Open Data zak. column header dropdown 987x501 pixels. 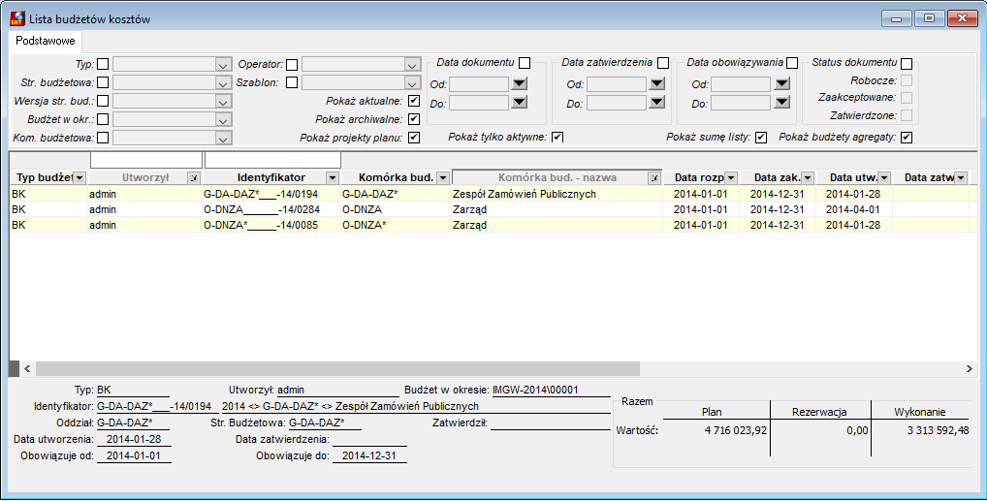(x=808, y=178)
